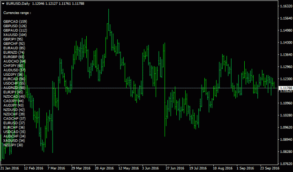The width and height of the screenshot is (293, 172).
Task: Click the 10 Aug 2016 date label
Action: (x=223, y=168)
